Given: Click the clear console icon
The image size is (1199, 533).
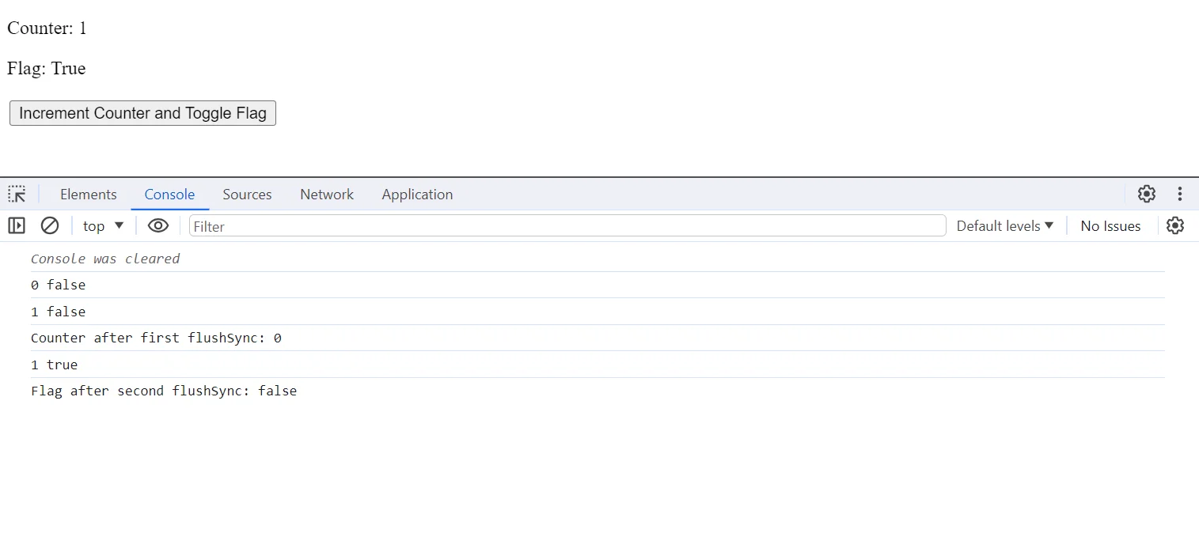Looking at the screenshot, I should 50,225.
